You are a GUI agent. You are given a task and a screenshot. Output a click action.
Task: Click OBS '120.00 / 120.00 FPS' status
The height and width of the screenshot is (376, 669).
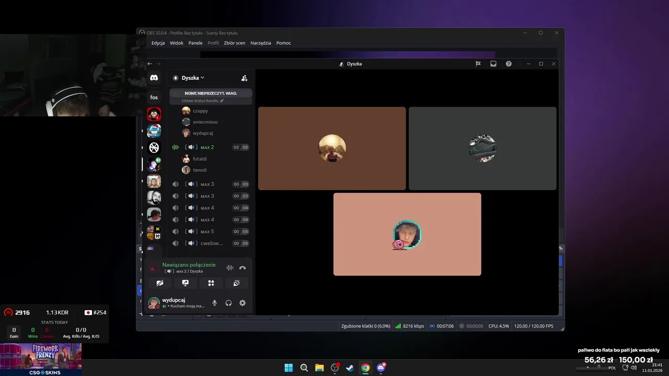pos(534,326)
